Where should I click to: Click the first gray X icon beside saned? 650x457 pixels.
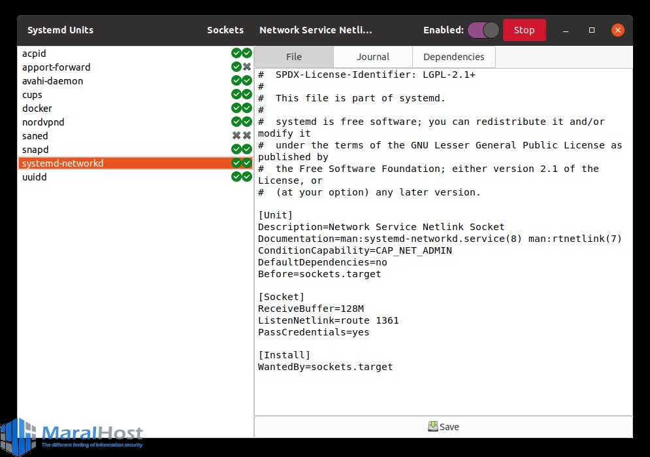click(x=236, y=135)
